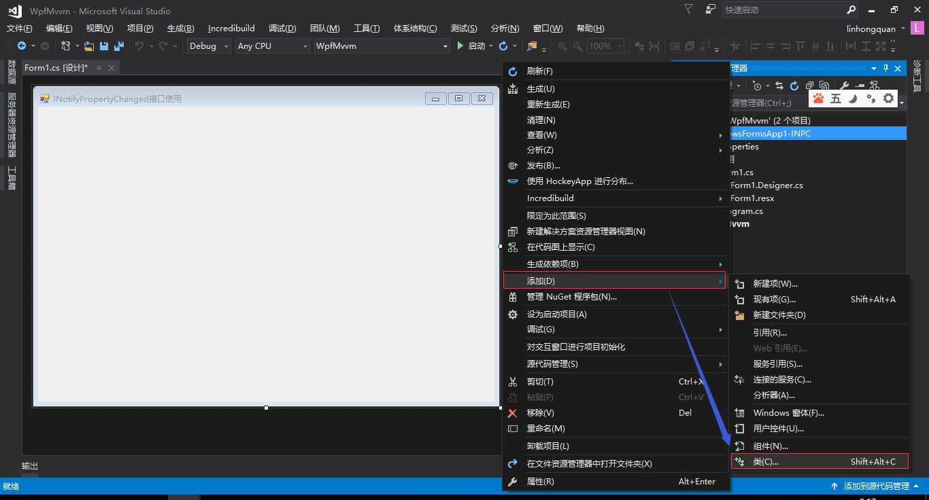Open the linhongquan account dropdown
The image size is (929, 500).
coord(903,29)
